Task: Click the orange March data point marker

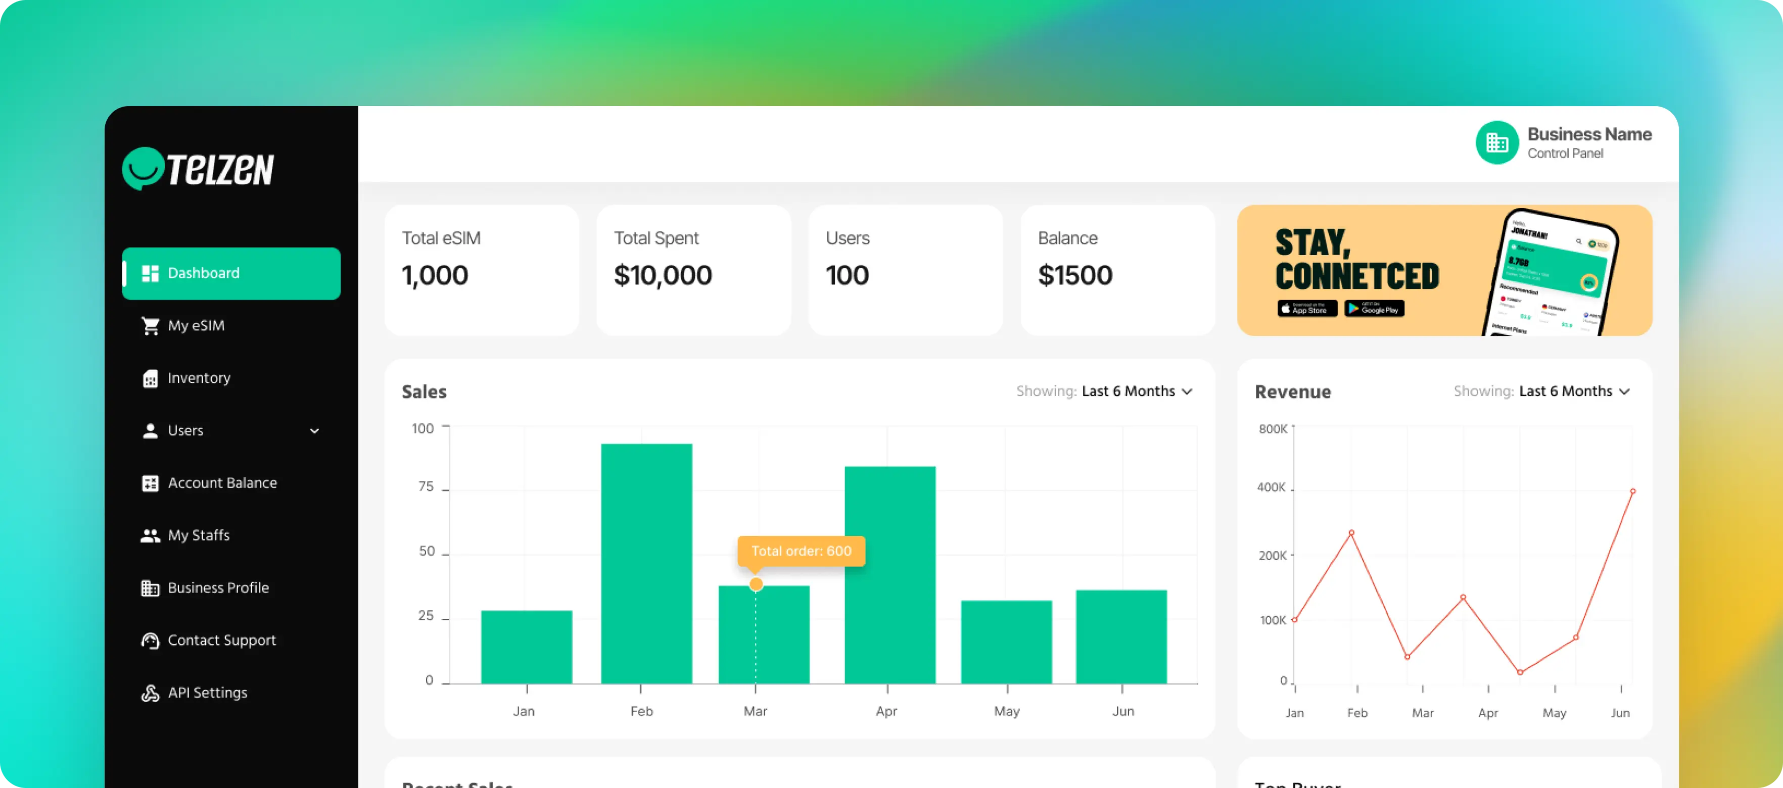Action: pyautogui.click(x=756, y=584)
